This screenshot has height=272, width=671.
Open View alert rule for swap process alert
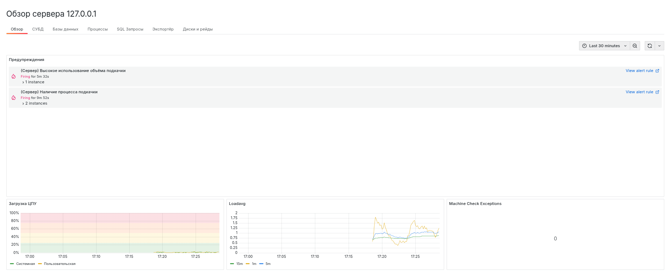tap(639, 92)
